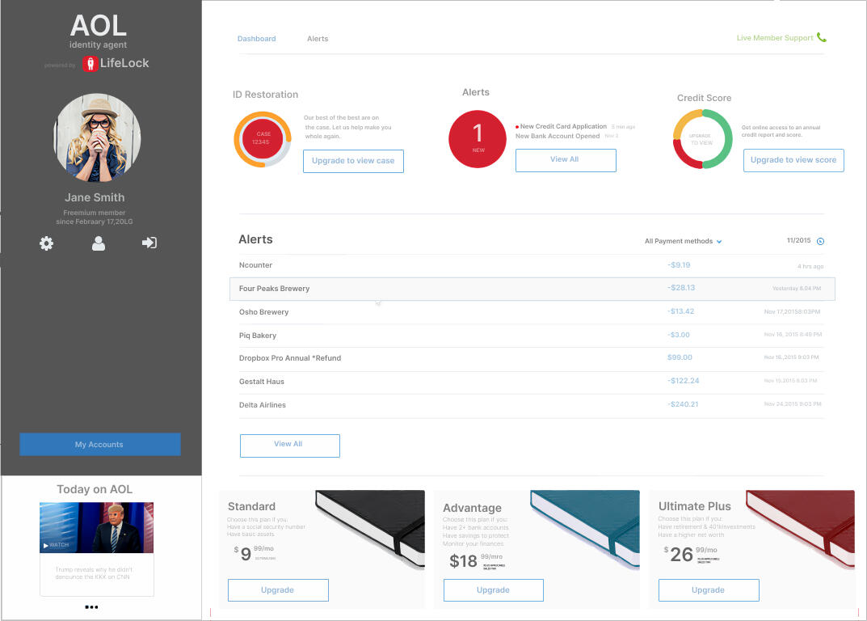Click the -$9.19 amount

coord(679,265)
